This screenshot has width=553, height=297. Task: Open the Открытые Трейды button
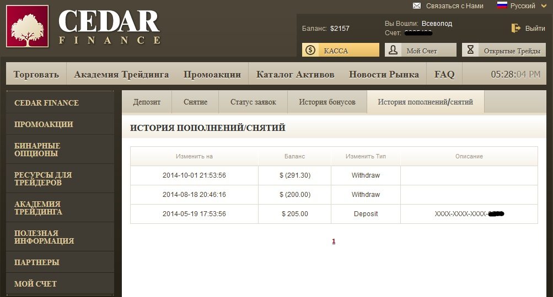504,50
